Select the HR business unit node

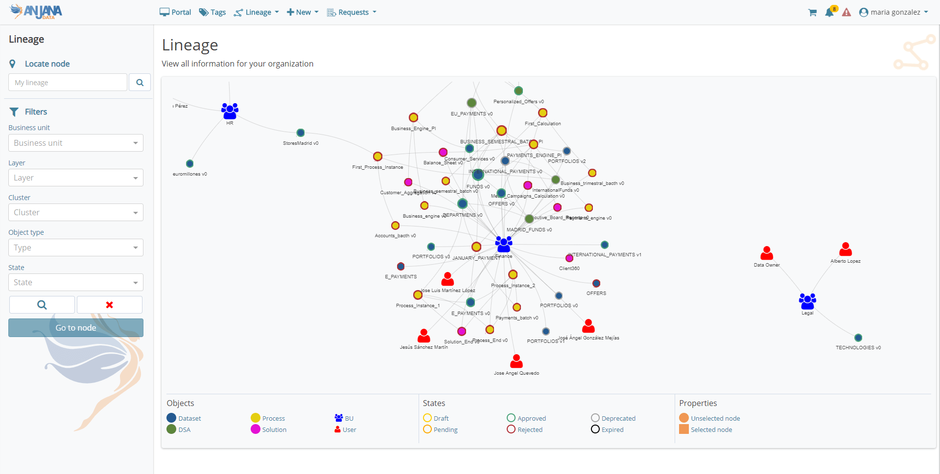(x=230, y=111)
